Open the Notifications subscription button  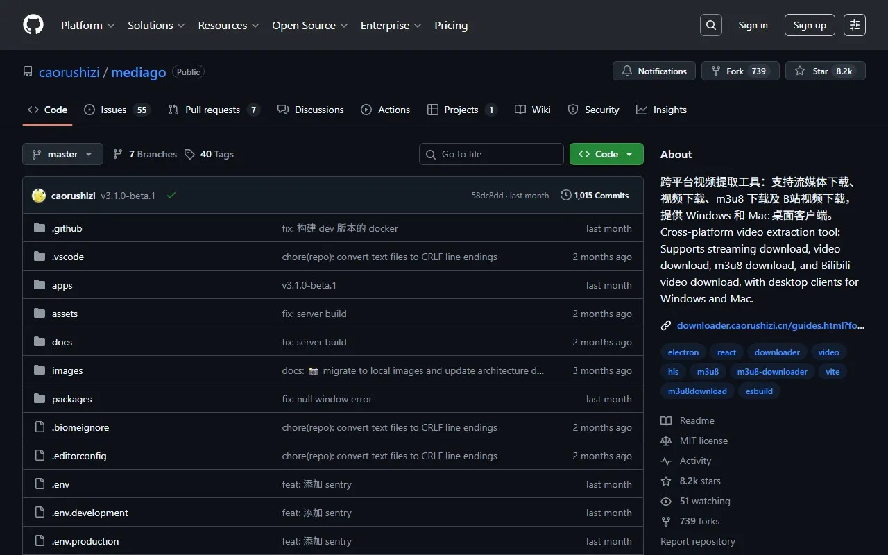[x=654, y=71]
